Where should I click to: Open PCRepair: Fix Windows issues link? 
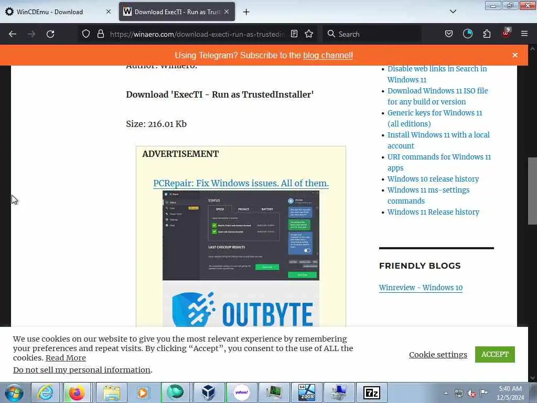241,183
